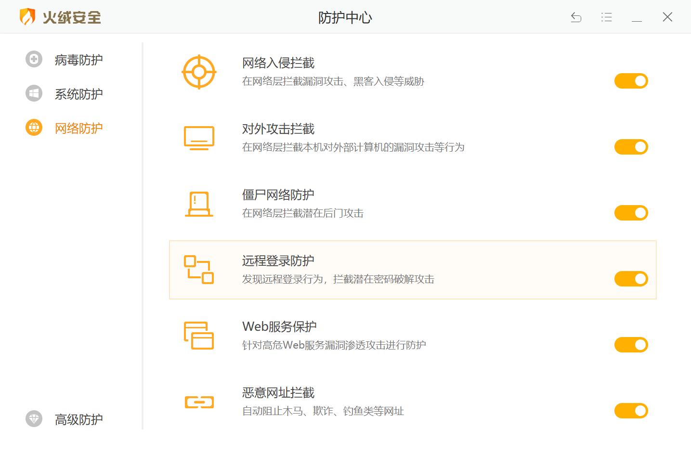Click the 病毒防护 sidebar shield icon
The height and width of the screenshot is (455, 691).
[33, 59]
